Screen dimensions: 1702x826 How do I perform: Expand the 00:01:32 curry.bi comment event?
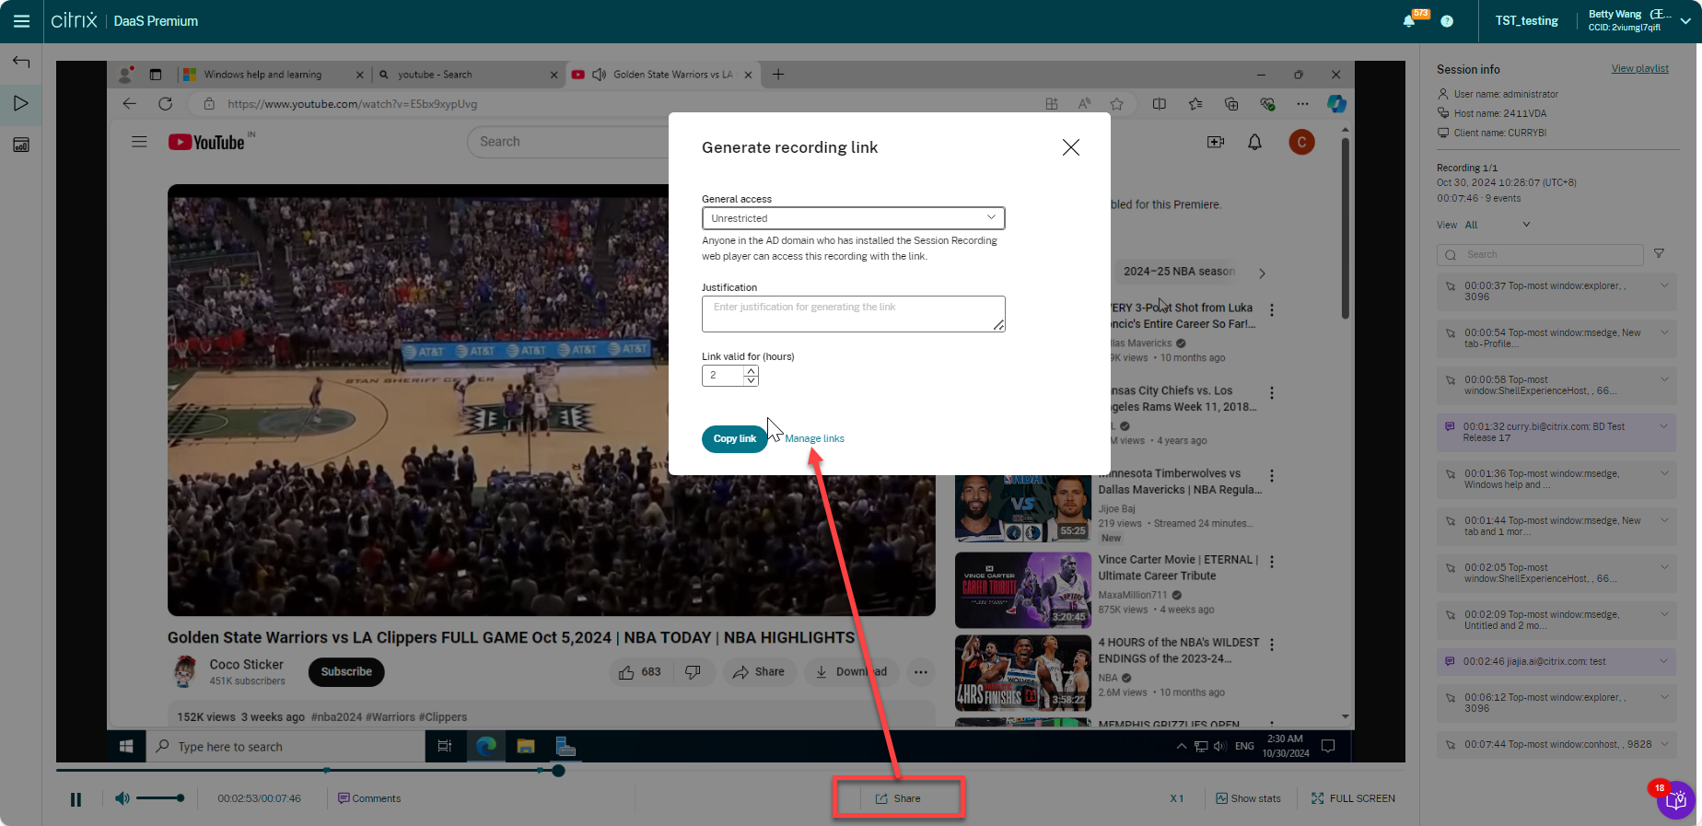pyautogui.click(x=1664, y=426)
